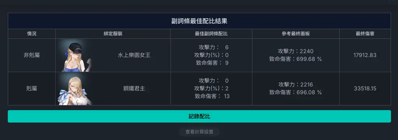Click 攻擊力 2216 panel value
Viewport: 398px width, 140px height.
coord(296,85)
